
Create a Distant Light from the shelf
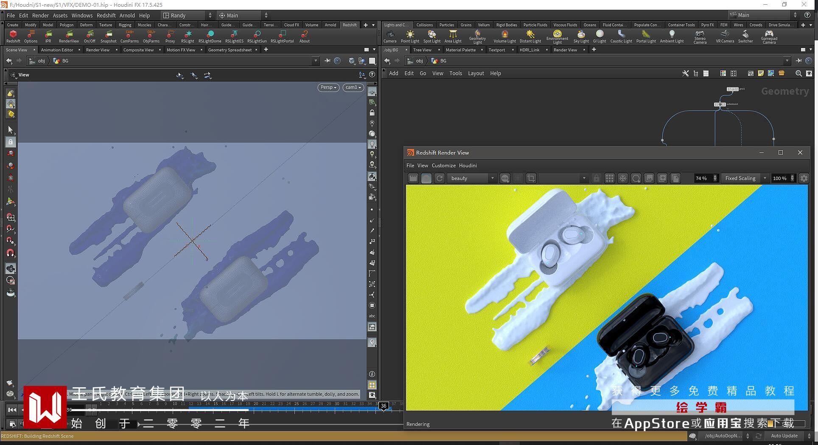(x=530, y=37)
